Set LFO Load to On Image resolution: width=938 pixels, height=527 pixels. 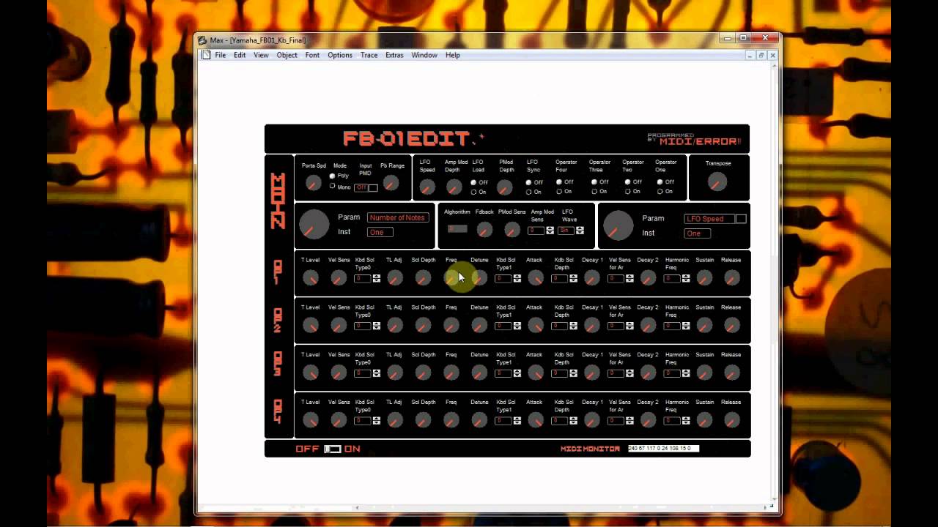(473, 192)
